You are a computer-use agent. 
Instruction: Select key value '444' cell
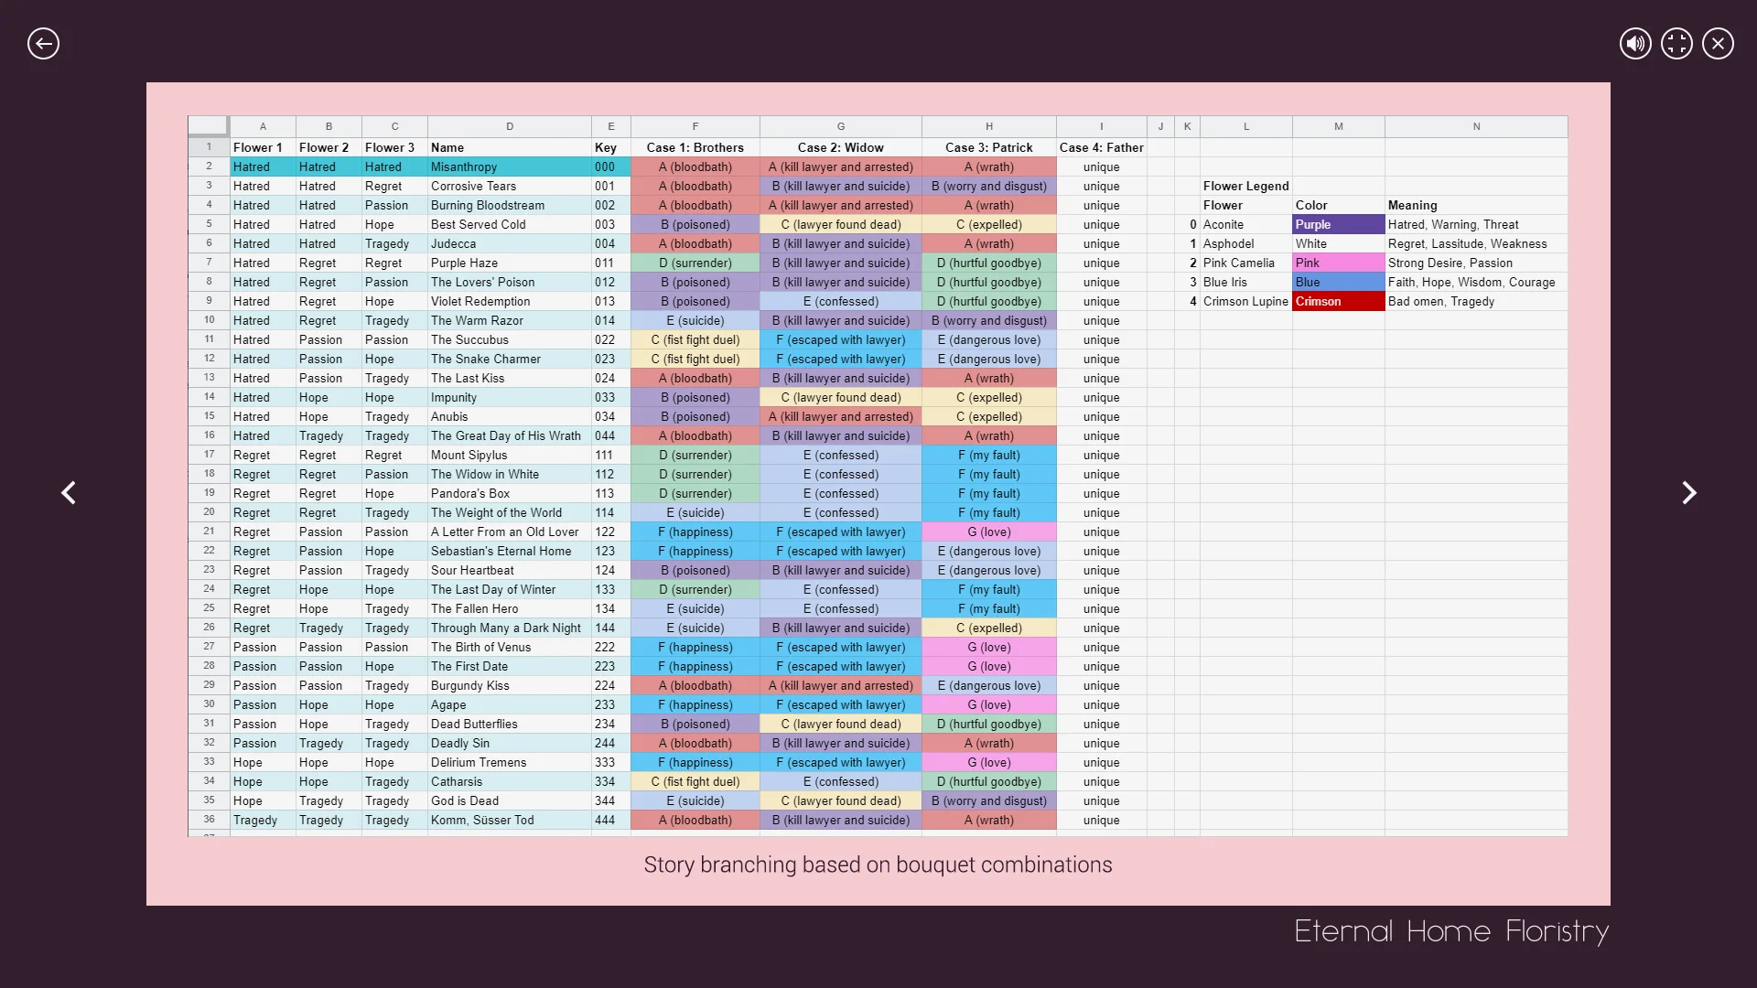pos(610,820)
